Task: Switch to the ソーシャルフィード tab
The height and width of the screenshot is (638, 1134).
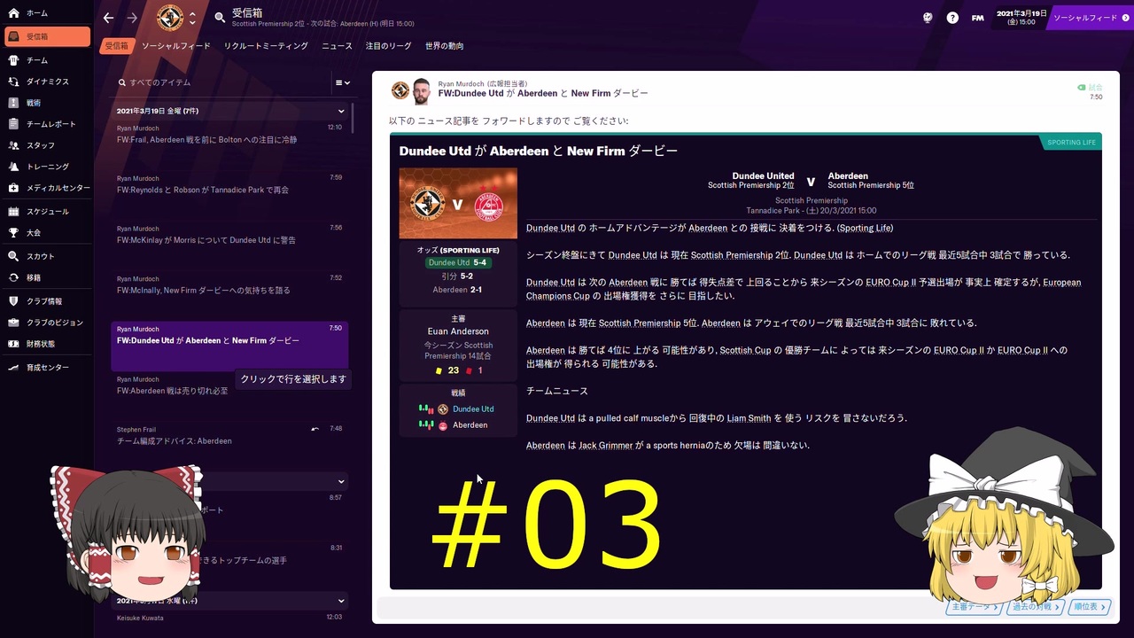Action: (176, 46)
